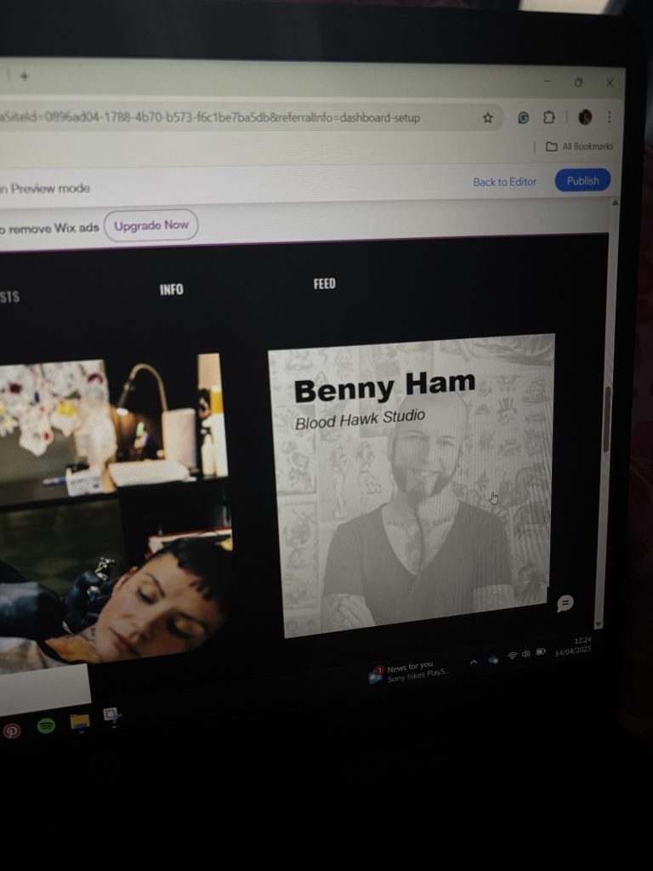Click the speaker volume tray icon
Image resolution: width=653 pixels, height=871 pixels.
pos(525,653)
